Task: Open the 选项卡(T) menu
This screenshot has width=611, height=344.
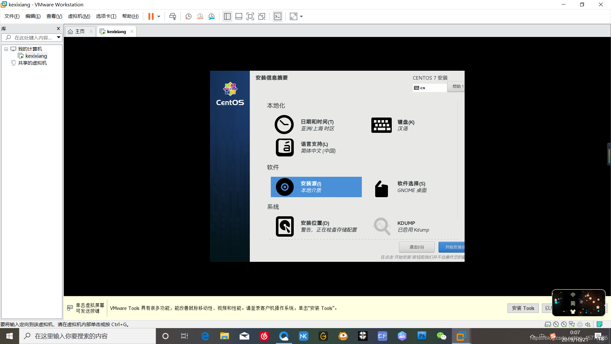Action: (x=106, y=16)
